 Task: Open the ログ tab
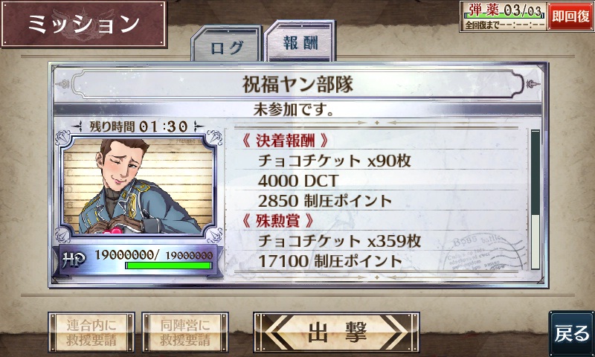pos(226,45)
